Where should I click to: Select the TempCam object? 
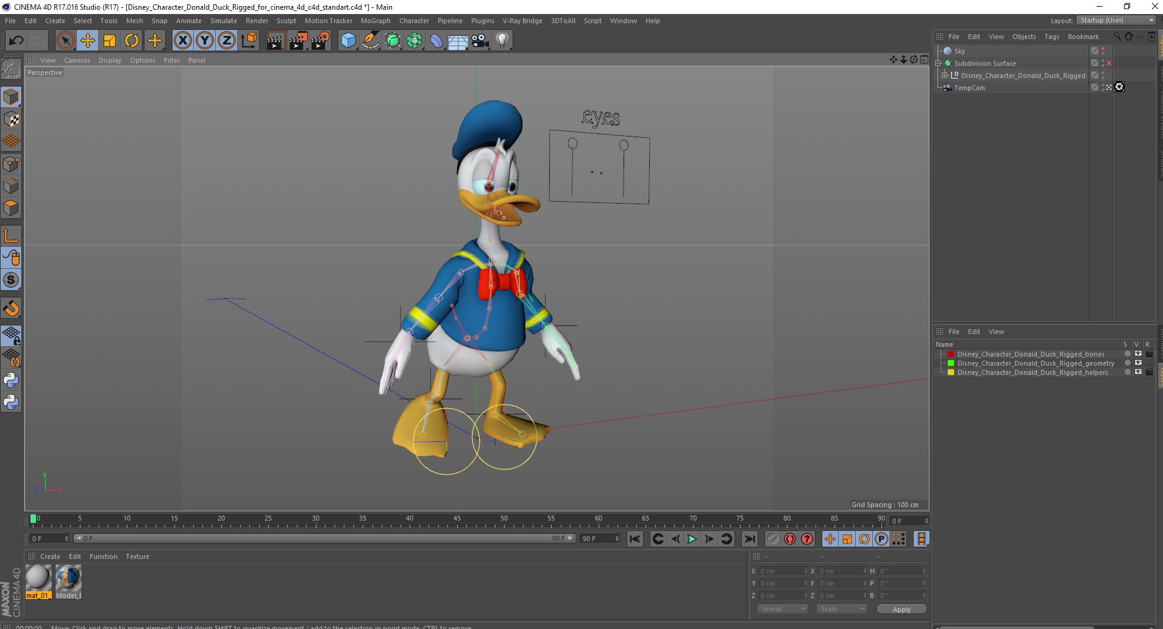click(969, 88)
